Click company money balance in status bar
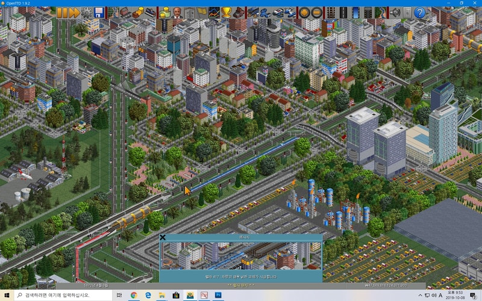 [386, 285]
